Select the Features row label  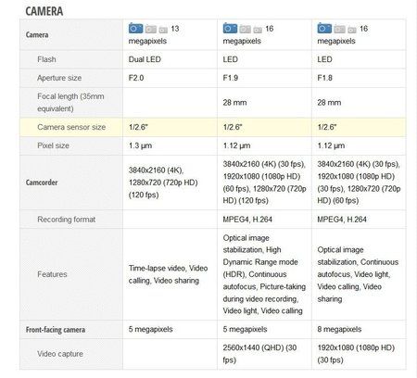52,274
